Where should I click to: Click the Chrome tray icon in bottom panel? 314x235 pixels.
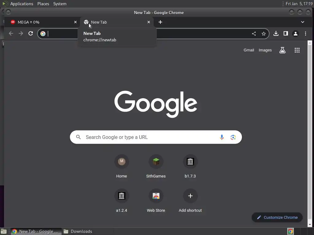tap(290, 231)
